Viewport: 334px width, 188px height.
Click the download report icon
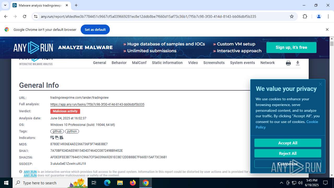[298, 63]
